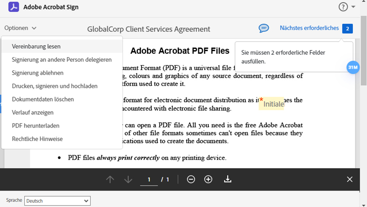367x207 pixels.
Task: Zoom in with the plus icon
Action: (x=208, y=179)
